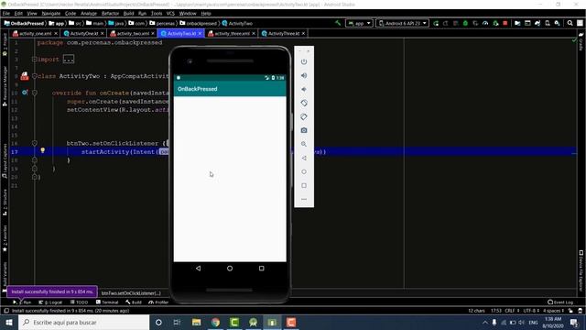Open the Event Log
Viewport: 586px width, 330px height.
coord(560,302)
